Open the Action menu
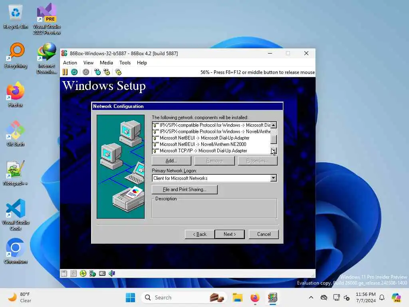The image size is (409, 307). pyautogui.click(x=70, y=63)
